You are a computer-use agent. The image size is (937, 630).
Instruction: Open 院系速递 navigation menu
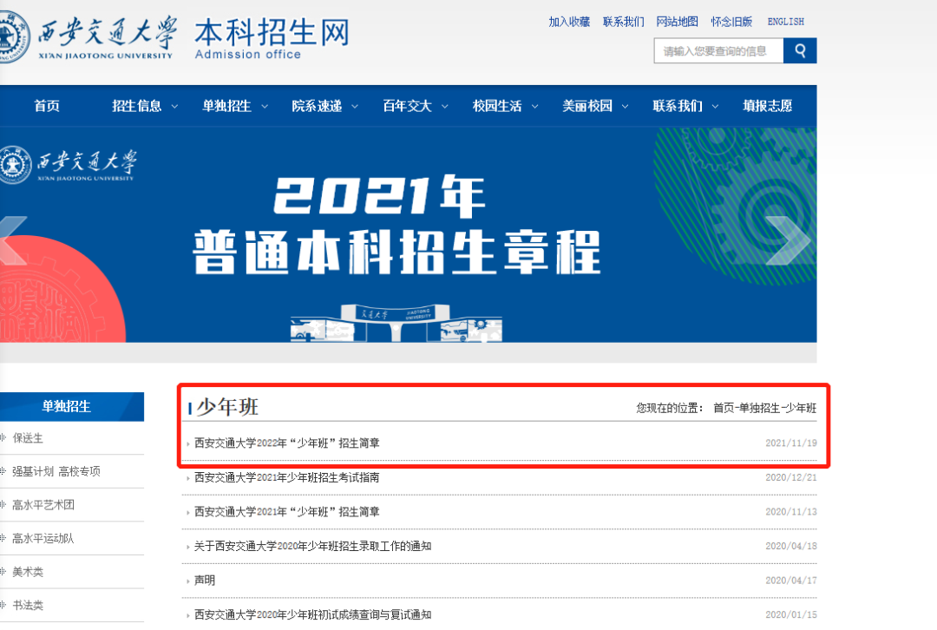(317, 106)
